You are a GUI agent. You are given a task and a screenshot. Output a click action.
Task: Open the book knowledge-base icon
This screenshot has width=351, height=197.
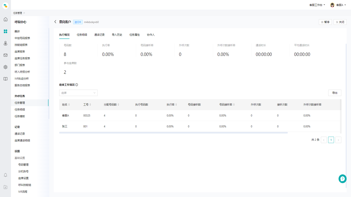coord(5,79)
